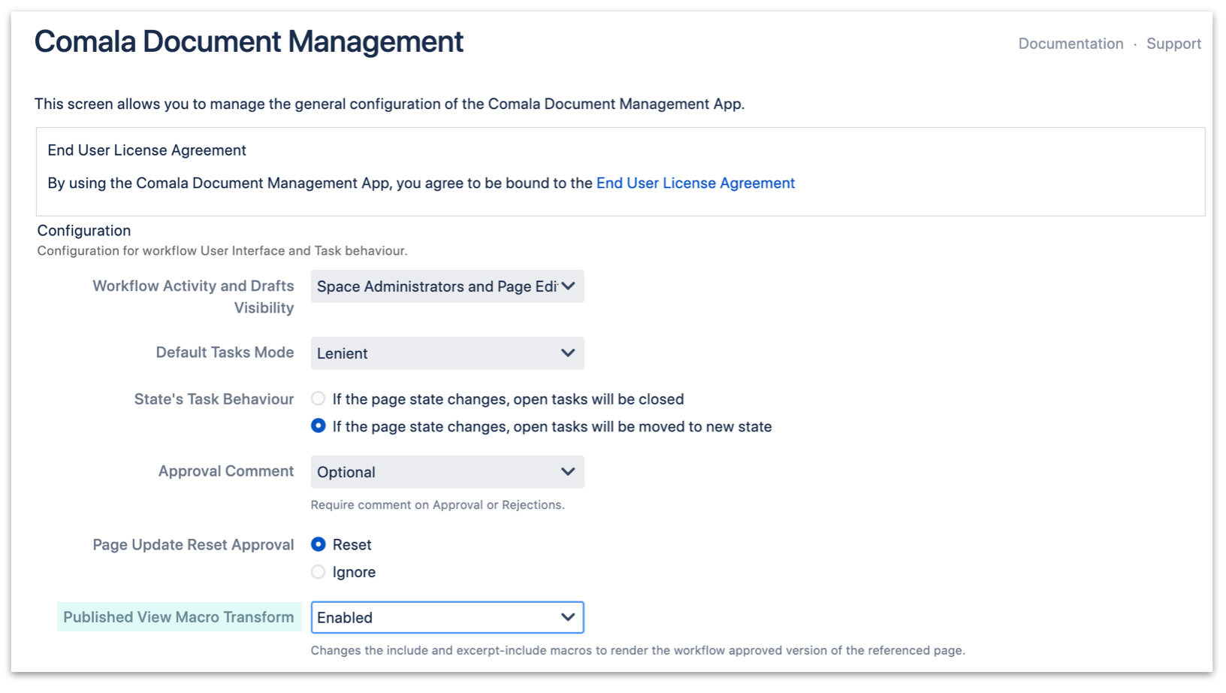Select open tasks will be closed option
Screen dimensions: 1226x693
pos(318,399)
